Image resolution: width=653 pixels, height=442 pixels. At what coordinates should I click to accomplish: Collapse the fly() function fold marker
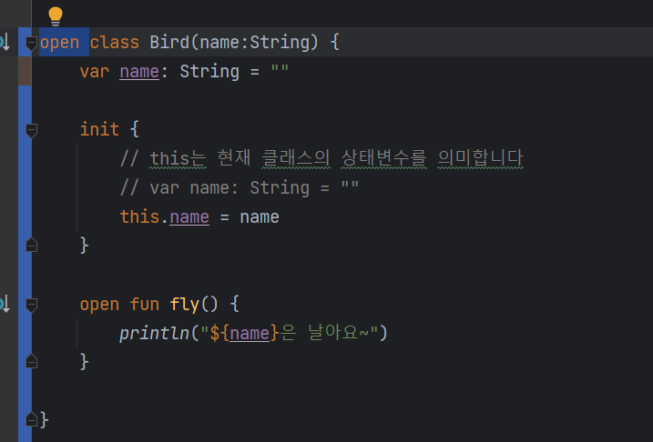(x=31, y=305)
